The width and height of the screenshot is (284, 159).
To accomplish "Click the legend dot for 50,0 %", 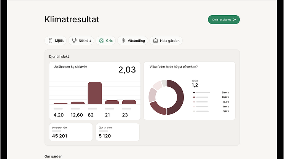I will pos(194,92).
